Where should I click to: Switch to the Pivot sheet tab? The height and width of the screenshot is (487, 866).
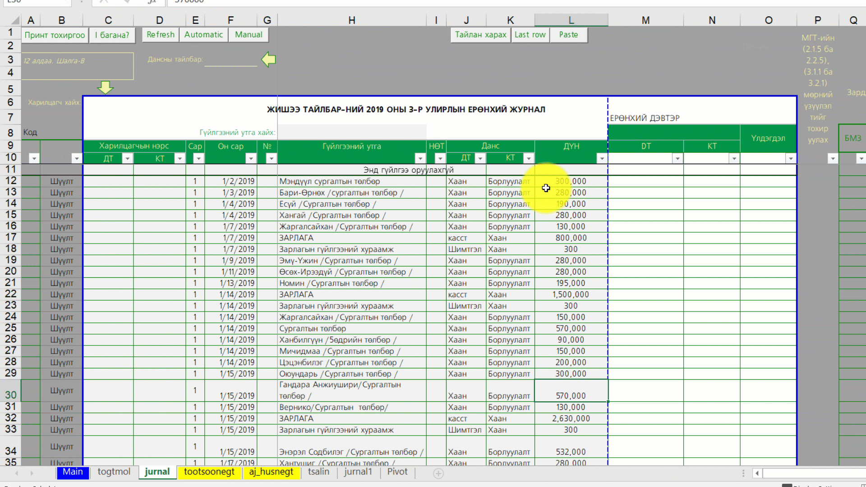[x=397, y=472]
